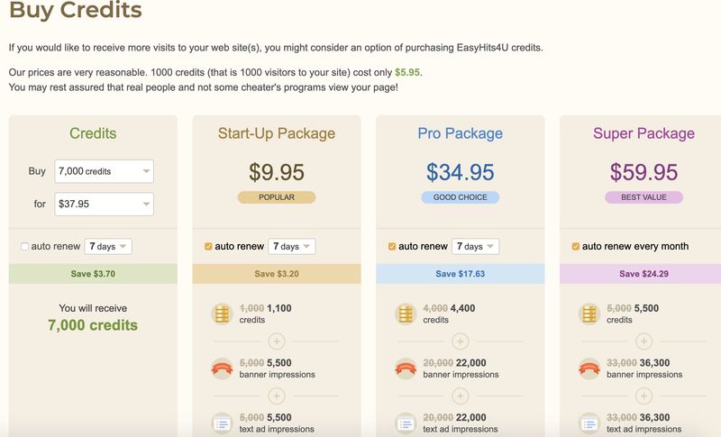
Task: Uncheck auto renew for Pro Package
Action: pos(392,247)
